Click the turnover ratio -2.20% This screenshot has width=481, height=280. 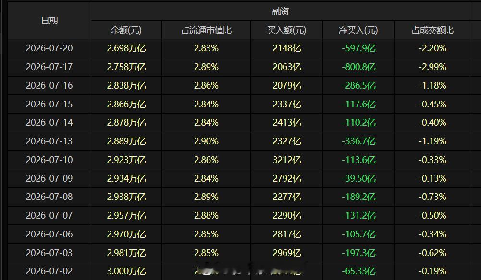(432, 48)
